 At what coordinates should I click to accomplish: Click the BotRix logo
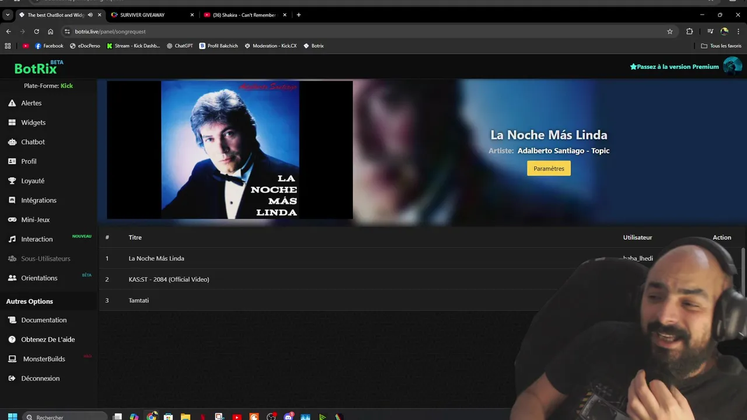pyautogui.click(x=36, y=68)
